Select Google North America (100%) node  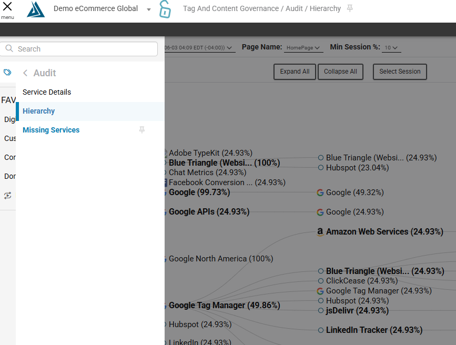pyautogui.click(x=221, y=259)
